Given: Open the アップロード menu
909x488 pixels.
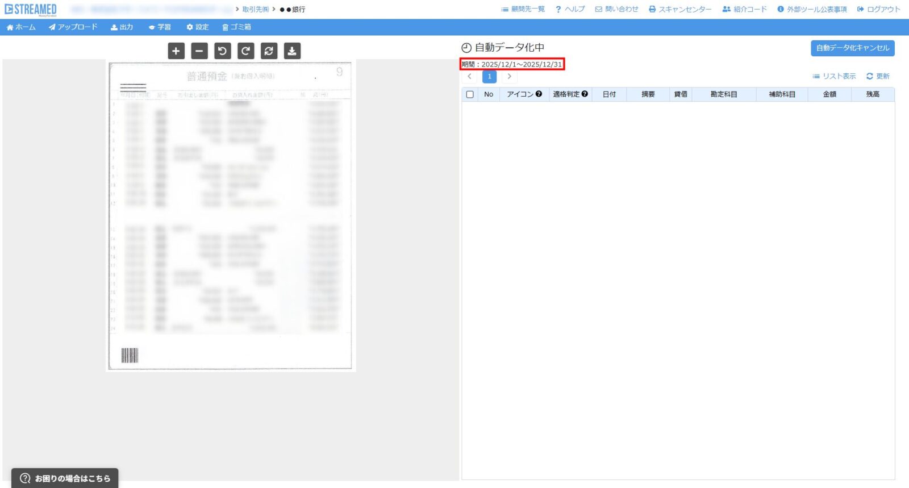Looking at the screenshot, I should tap(73, 27).
